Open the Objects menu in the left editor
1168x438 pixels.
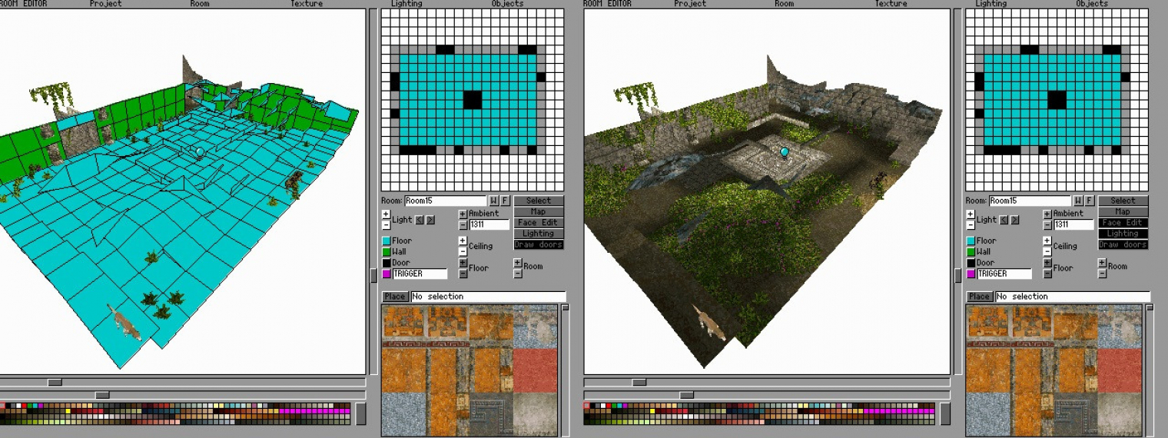coord(507,4)
